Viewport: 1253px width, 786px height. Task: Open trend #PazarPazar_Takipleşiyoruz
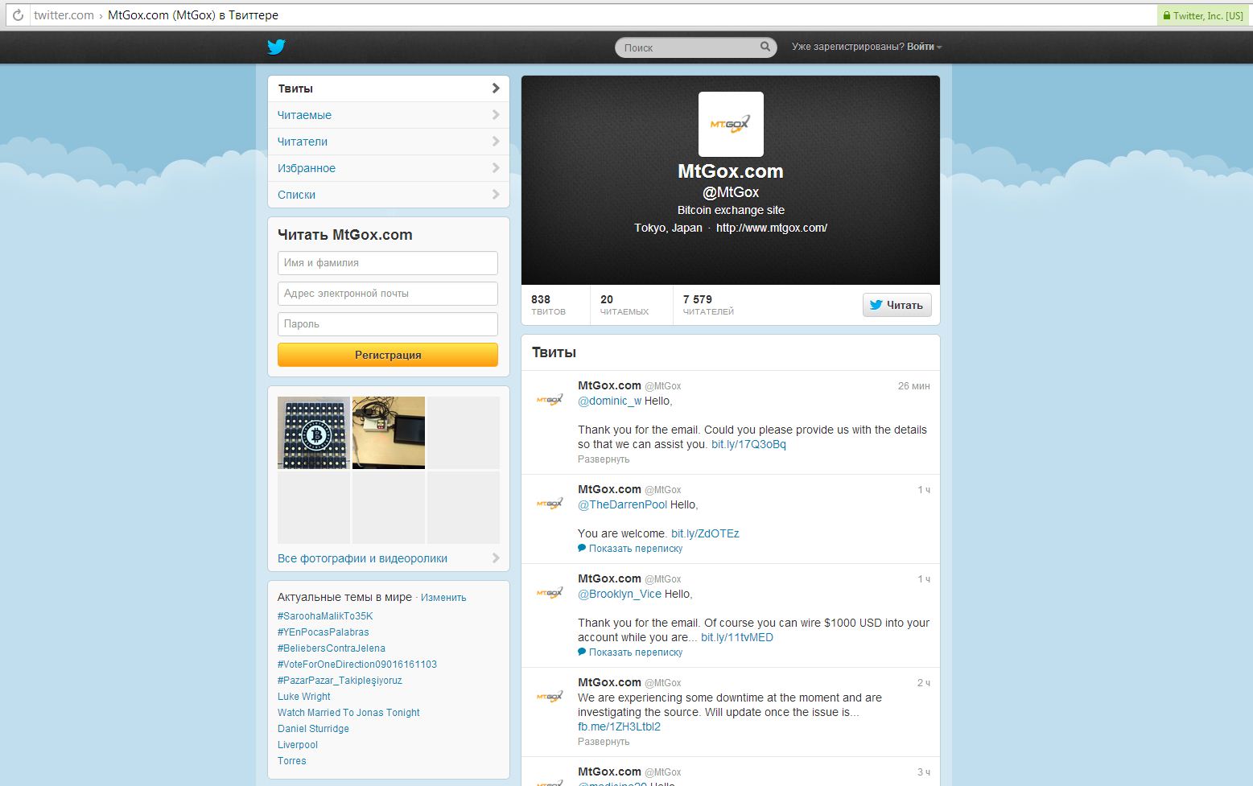340,681
